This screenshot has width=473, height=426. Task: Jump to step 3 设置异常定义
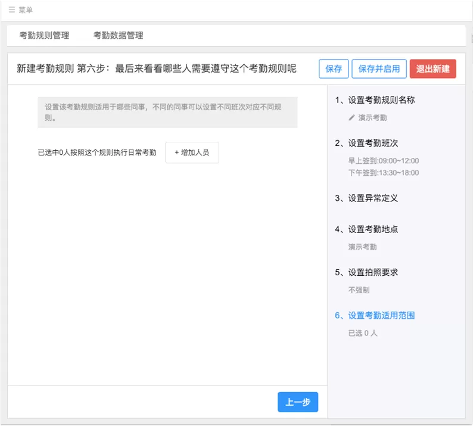coord(366,198)
